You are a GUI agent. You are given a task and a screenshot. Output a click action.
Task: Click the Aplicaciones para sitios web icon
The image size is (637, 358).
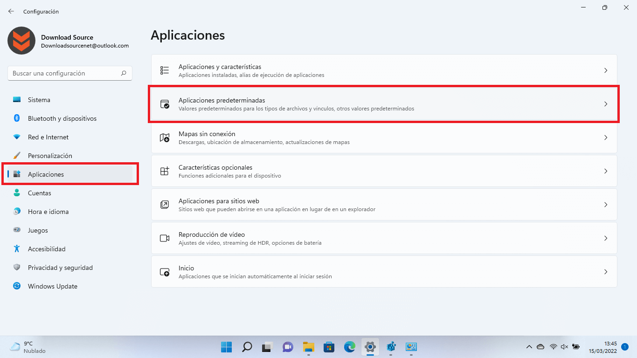click(x=165, y=205)
